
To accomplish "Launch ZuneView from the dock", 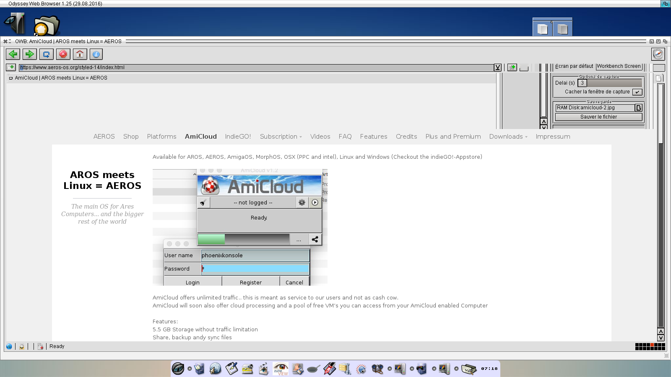I will point(281,369).
